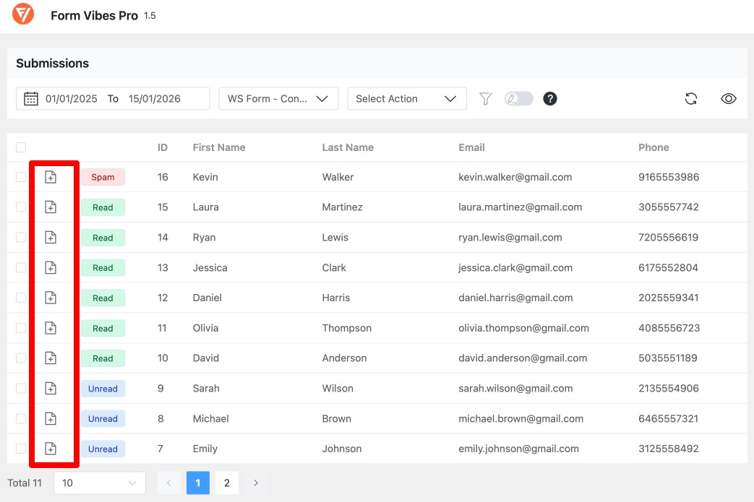
Task: Open the WS Form dropdown
Action: [278, 98]
